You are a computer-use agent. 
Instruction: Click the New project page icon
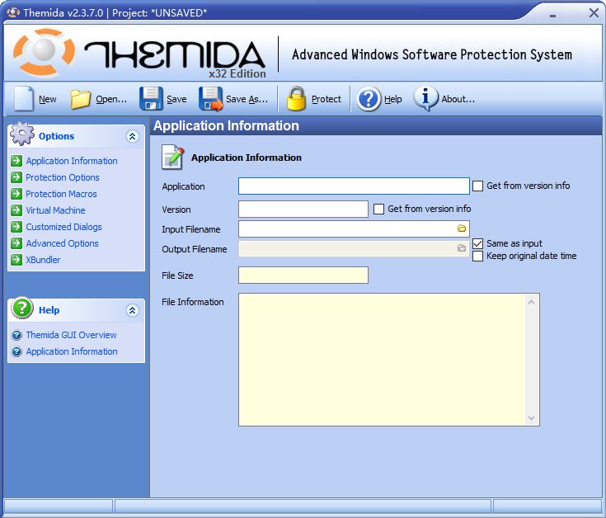[24, 99]
